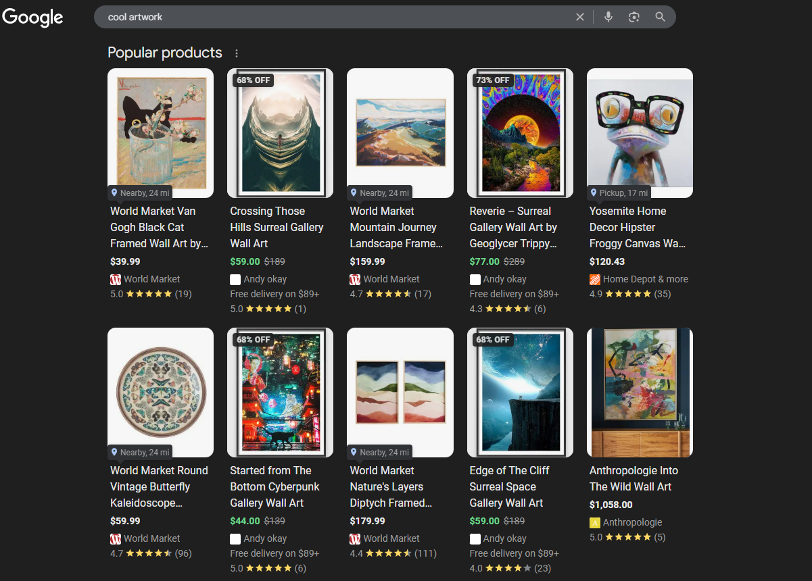Click the 'Popular products' heading
Image resolution: width=812 pixels, height=581 pixels.
coord(165,53)
